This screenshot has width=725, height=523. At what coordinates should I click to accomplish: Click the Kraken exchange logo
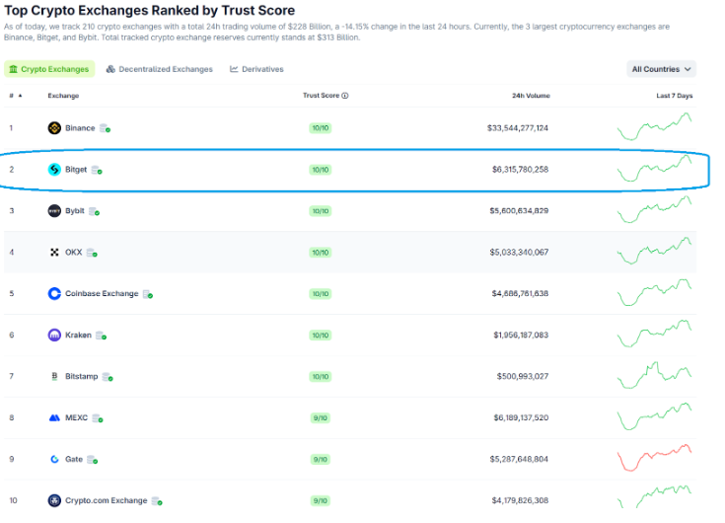(x=54, y=335)
